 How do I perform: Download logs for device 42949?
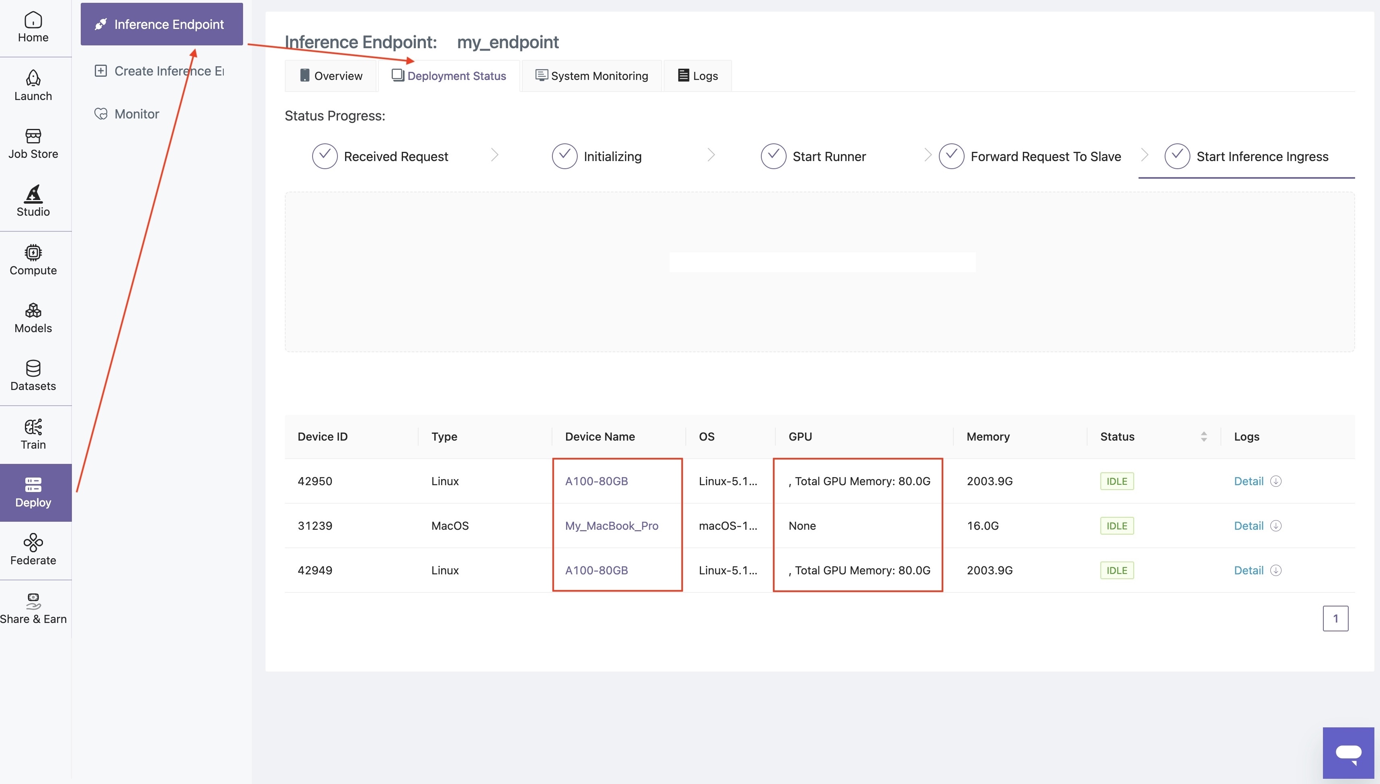[1276, 570]
